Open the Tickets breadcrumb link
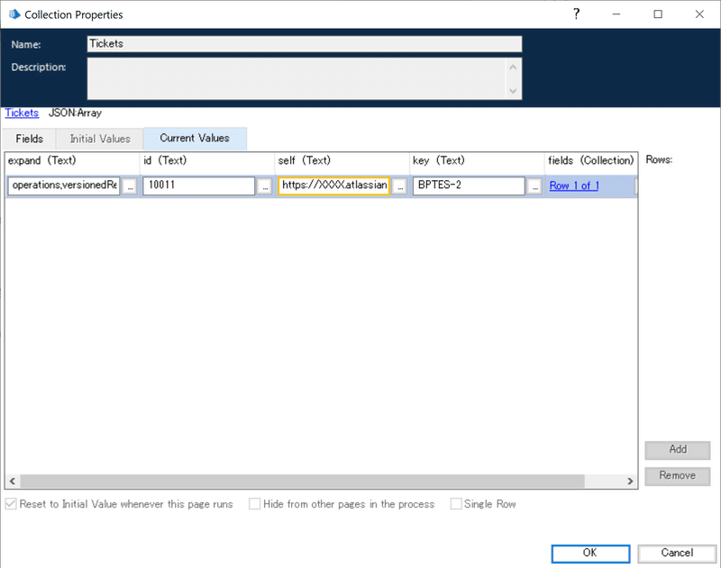Viewport: 721px width, 568px height. tap(22, 113)
